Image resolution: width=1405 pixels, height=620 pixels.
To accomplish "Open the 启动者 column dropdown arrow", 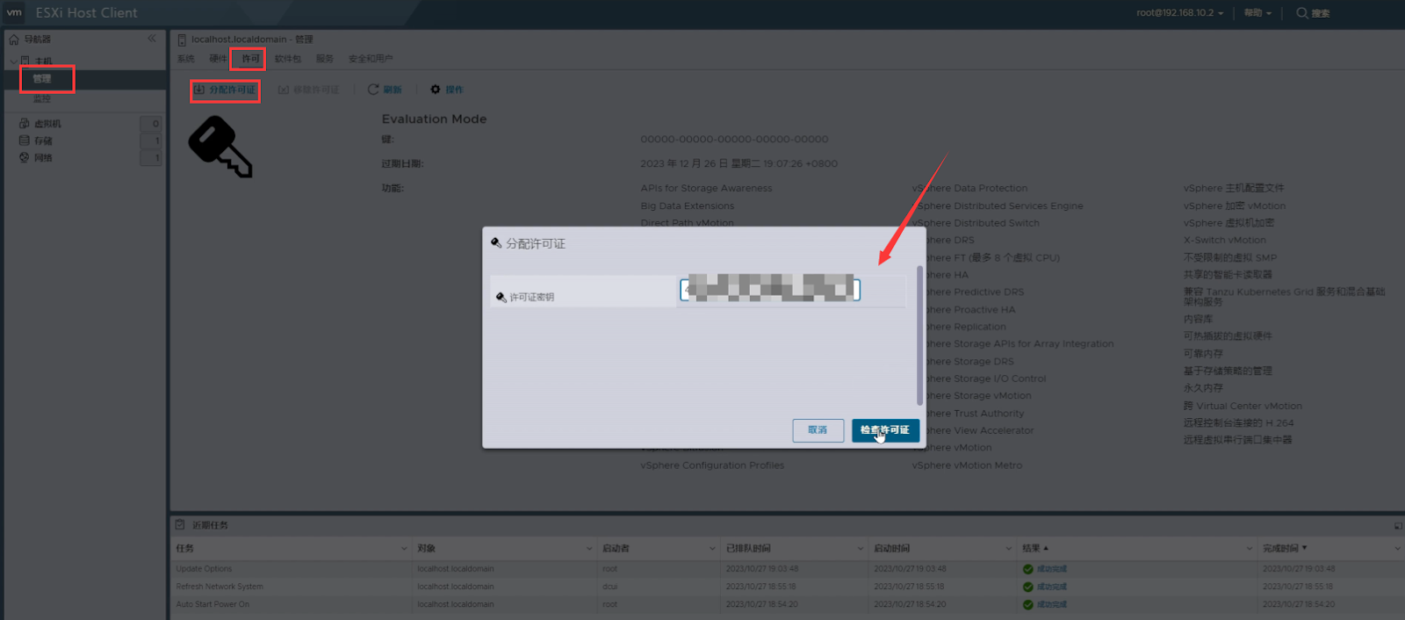I will click(712, 549).
